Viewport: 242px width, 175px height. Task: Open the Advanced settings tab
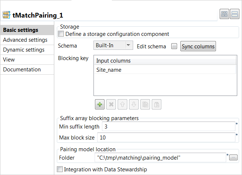[x=25, y=40]
